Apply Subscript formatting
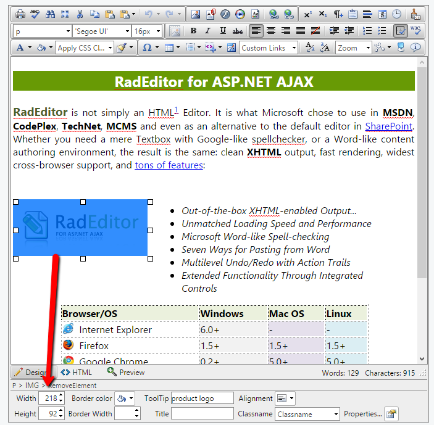The height and width of the screenshot is (425, 434). (323, 14)
